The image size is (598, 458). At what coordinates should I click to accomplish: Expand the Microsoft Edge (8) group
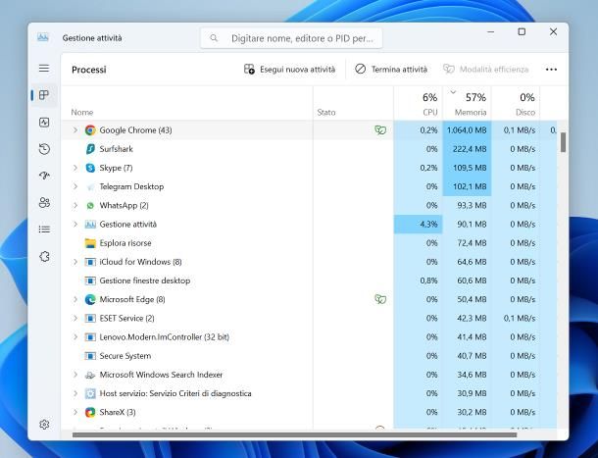[75, 299]
